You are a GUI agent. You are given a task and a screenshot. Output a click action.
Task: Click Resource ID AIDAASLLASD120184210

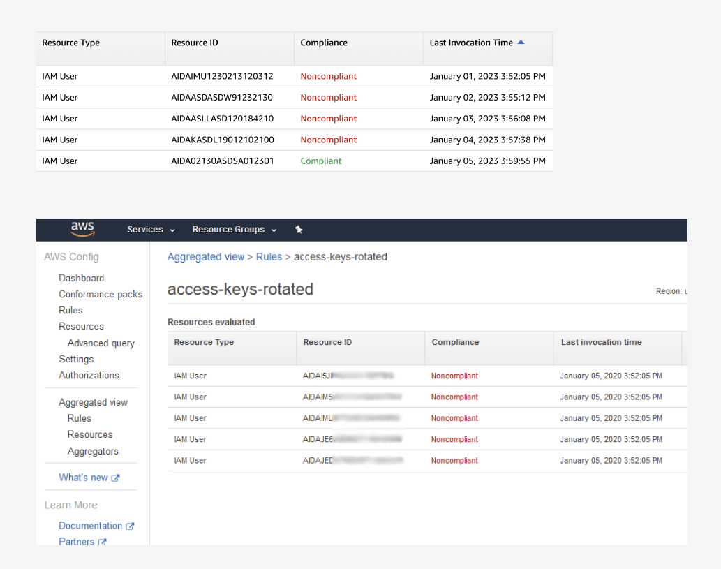(x=223, y=119)
